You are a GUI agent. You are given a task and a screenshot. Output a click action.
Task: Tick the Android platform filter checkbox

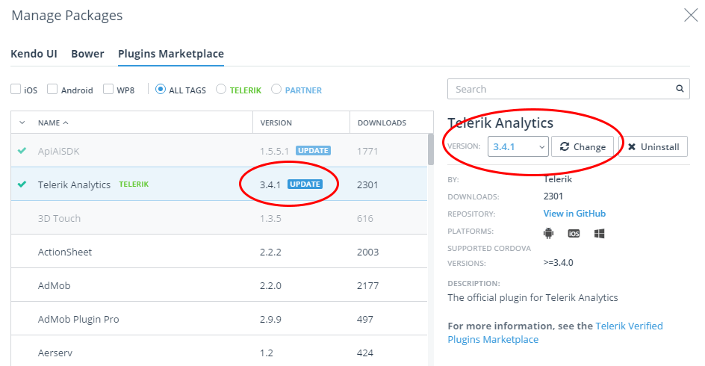click(x=52, y=89)
